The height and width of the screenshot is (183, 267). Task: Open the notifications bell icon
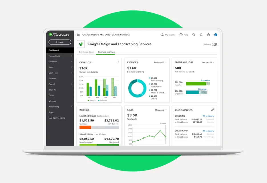[x=201, y=35]
